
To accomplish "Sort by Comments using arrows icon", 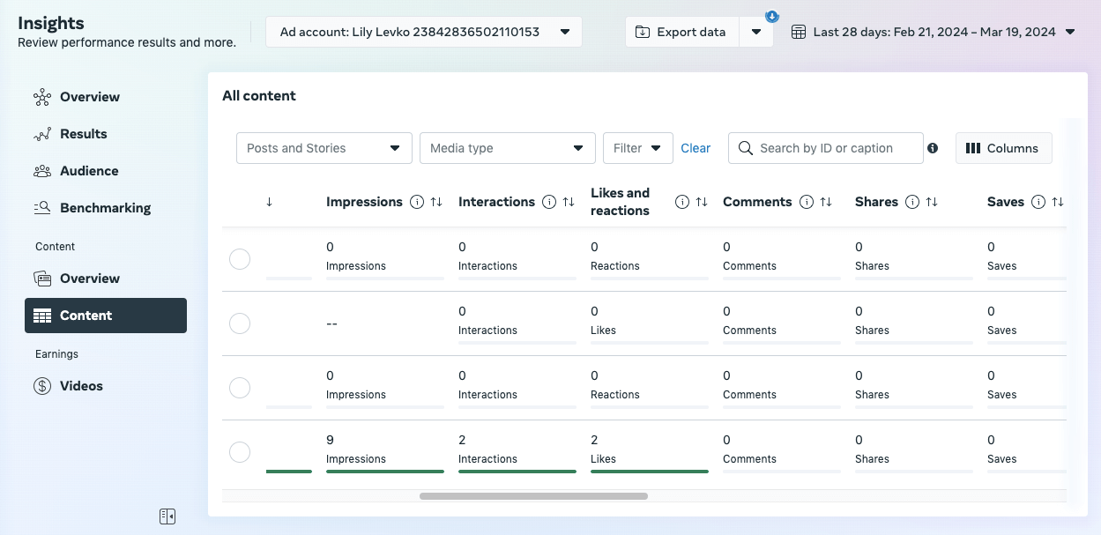I will pyautogui.click(x=826, y=202).
